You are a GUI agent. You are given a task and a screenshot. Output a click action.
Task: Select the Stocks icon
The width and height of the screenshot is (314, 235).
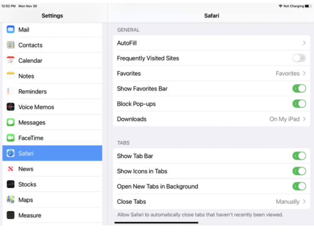11,184
